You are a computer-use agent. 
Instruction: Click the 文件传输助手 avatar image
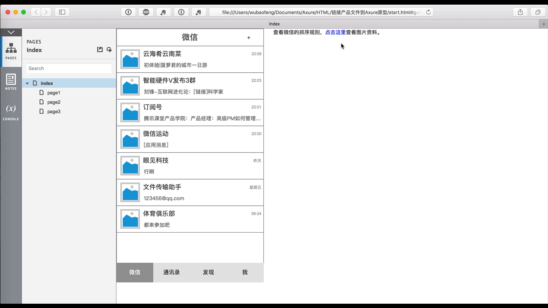pyautogui.click(x=130, y=192)
